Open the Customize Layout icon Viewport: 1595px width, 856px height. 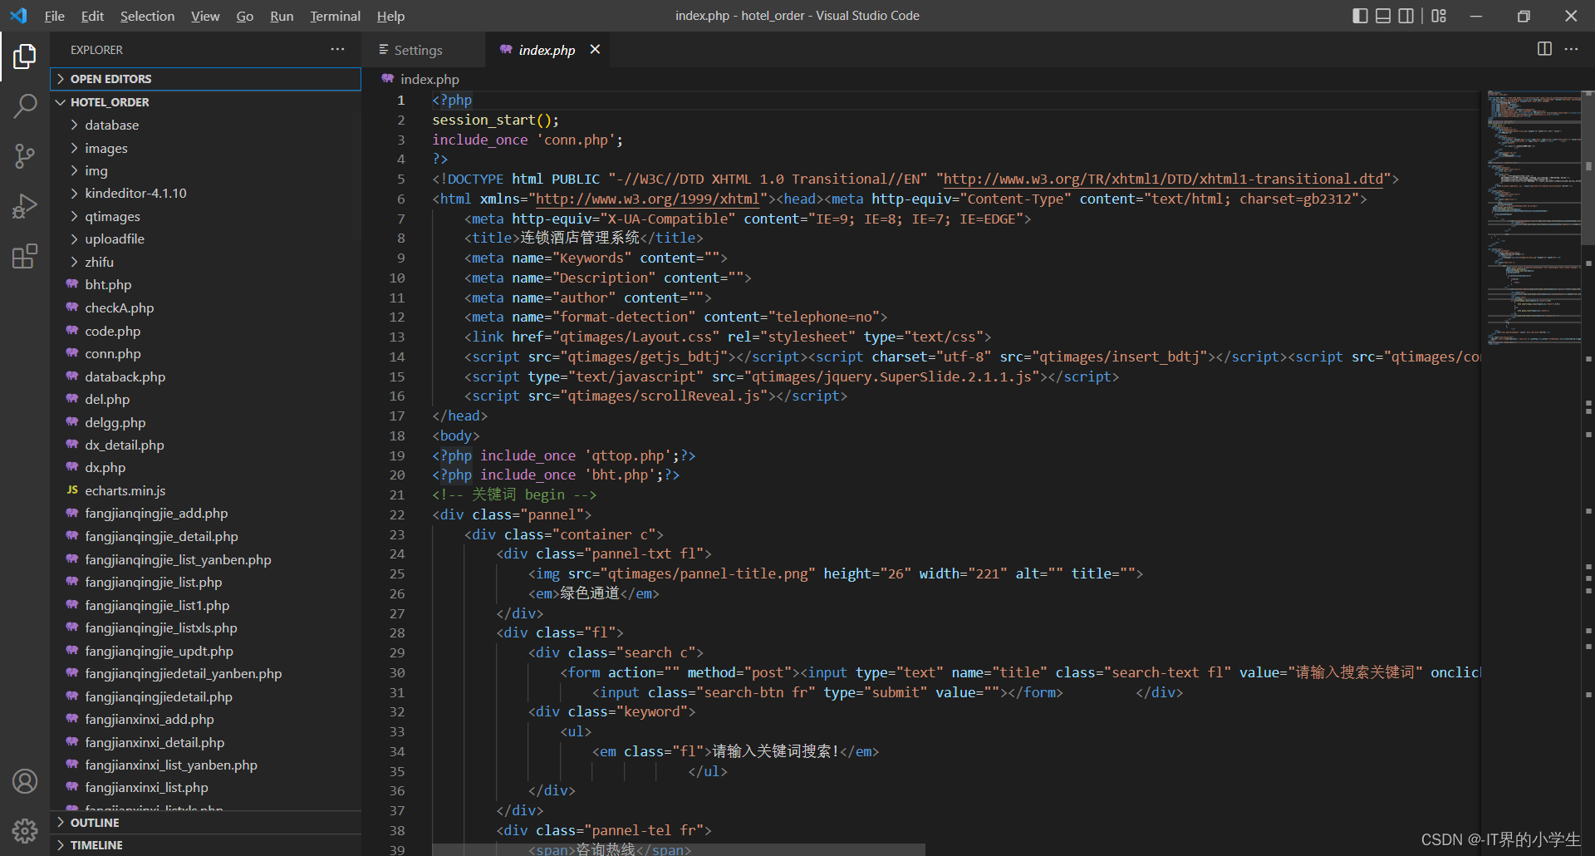point(1439,16)
